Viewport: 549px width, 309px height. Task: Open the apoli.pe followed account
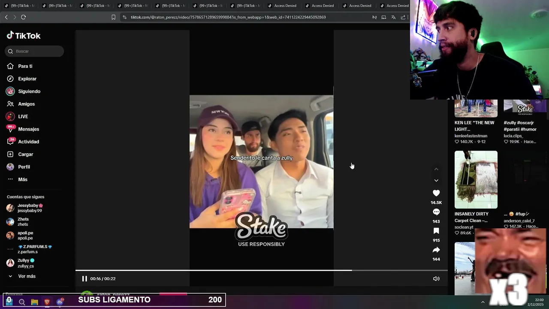tap(25, 236)
